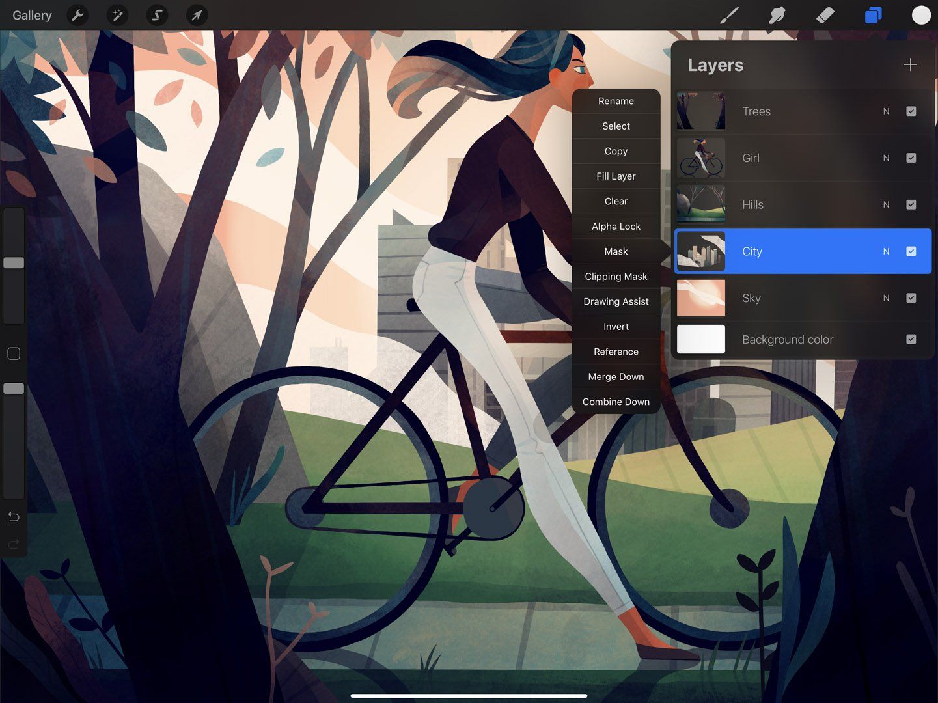This screenshot has height=703, width=938.
Task: Hide the Sky layer
Action: tap(911, 297)
